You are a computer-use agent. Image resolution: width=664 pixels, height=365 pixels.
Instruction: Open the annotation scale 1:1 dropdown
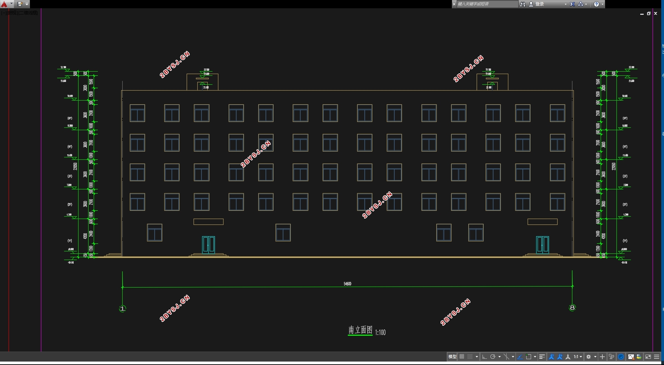pyautogui.click(x=578, y=357)
